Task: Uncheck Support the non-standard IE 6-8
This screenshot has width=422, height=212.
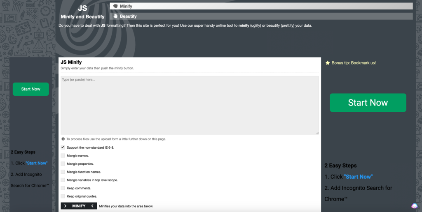Action: pyautogui.click(x=63, y=147)
